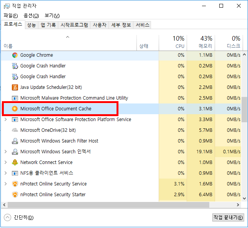Click the 0.1MB/s disk value
This screenshot has width=248, height=228.
[x=232, y=152]
